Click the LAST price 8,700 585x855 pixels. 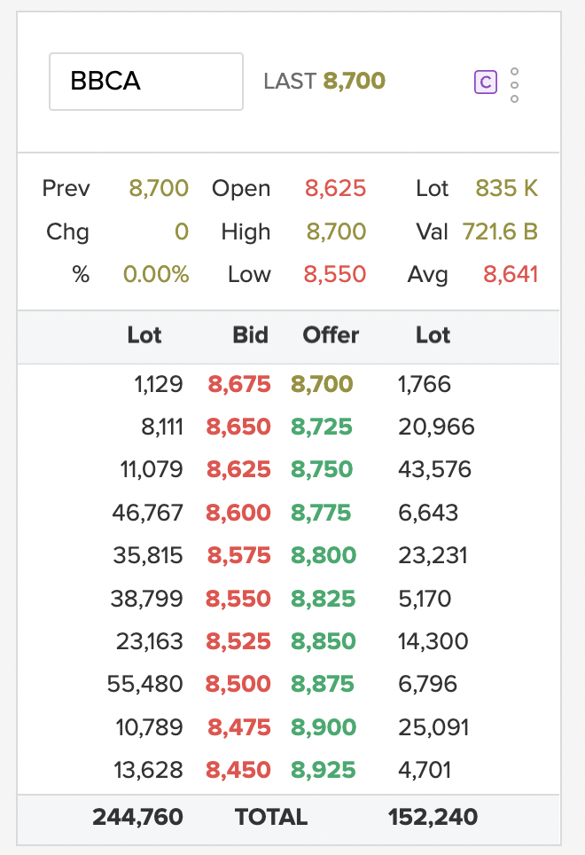[x=354, y=82]
